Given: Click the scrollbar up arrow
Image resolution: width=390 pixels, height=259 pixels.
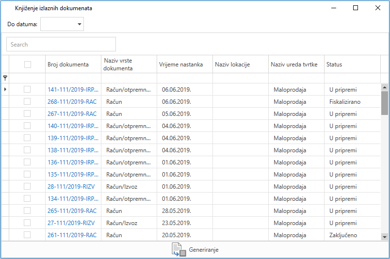Looking at the screenshot, I should pyautogui.click(x=385, y=87).
